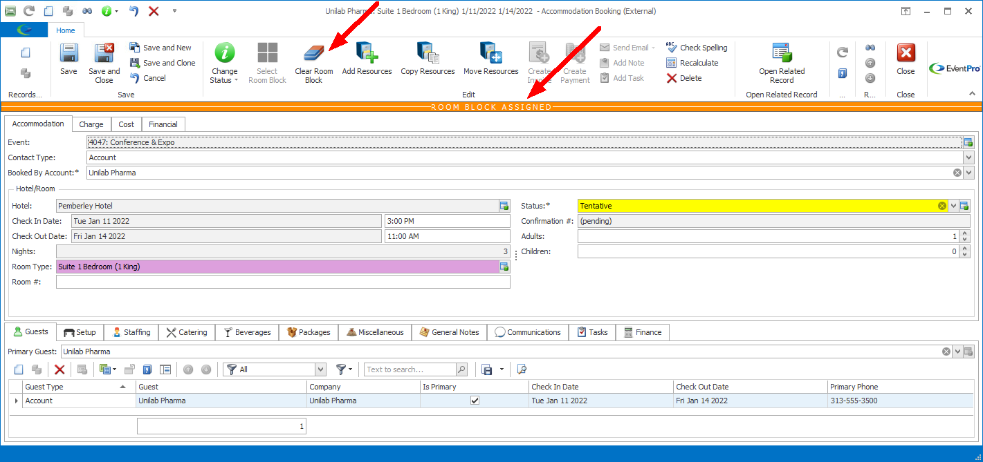The width and height of the screenshot is (983, 462).
Task: Switch to the Financial tab
Action: 163,124
